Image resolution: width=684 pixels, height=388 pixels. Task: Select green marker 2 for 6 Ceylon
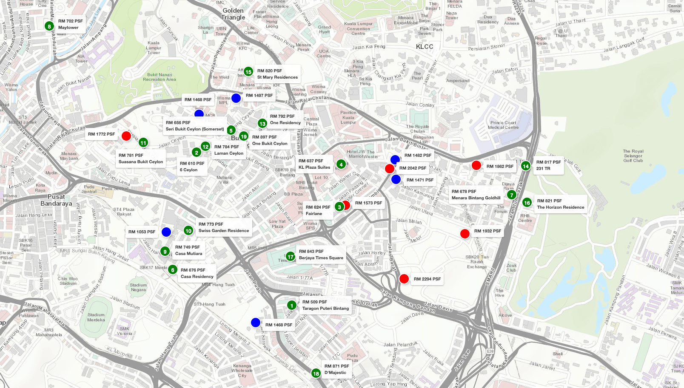(196, 152)
